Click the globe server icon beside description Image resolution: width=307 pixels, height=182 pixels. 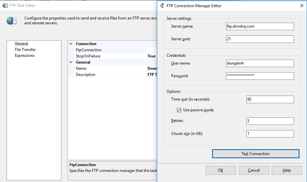[x=12, y=21]
